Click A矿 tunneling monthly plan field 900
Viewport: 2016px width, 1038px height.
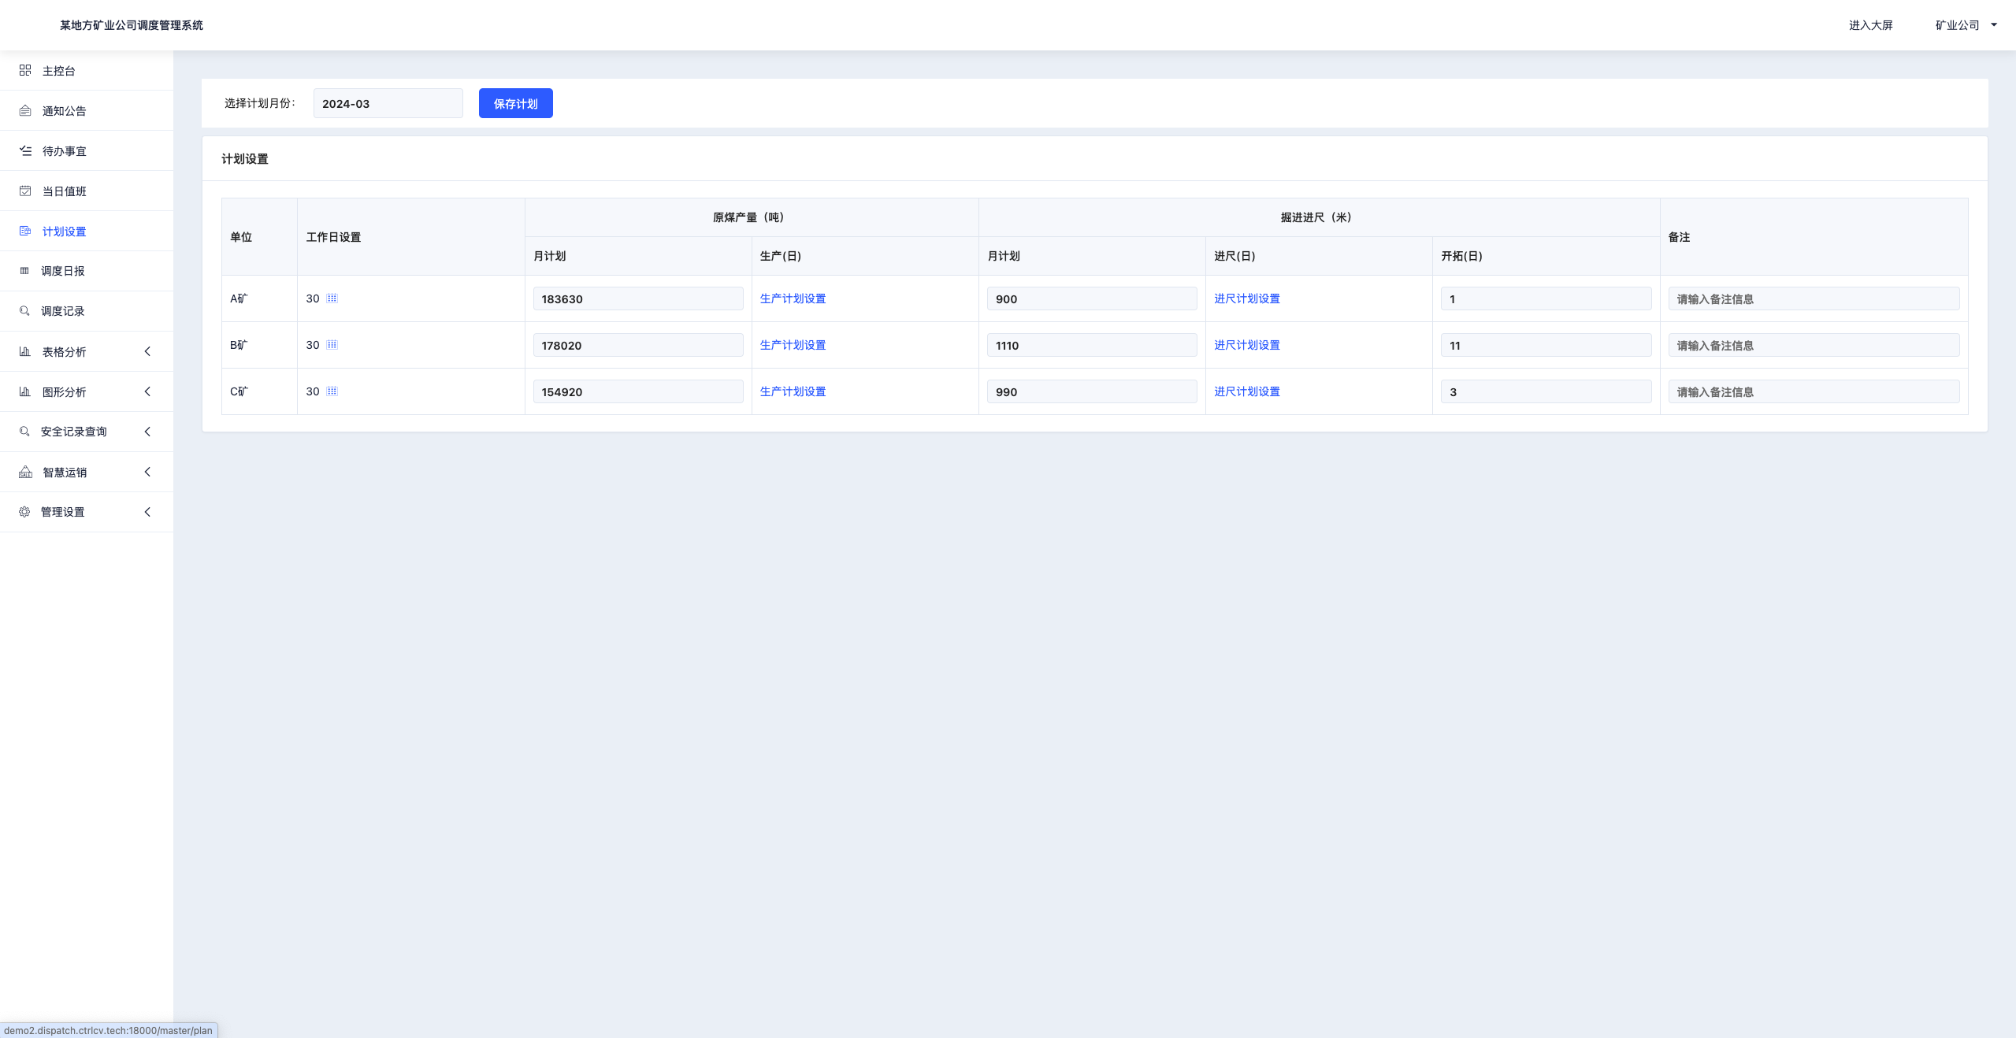tap(1092, 298)
